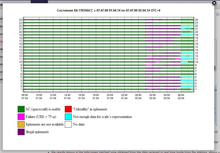Click satellite number 11 on the right axis
Screen dimensions: 220x153
[197, 59]
